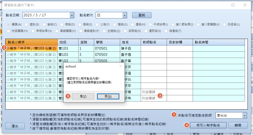Click the 離開 exit button
The width and height of the screenshot is (253, 135).
[237, 125]
